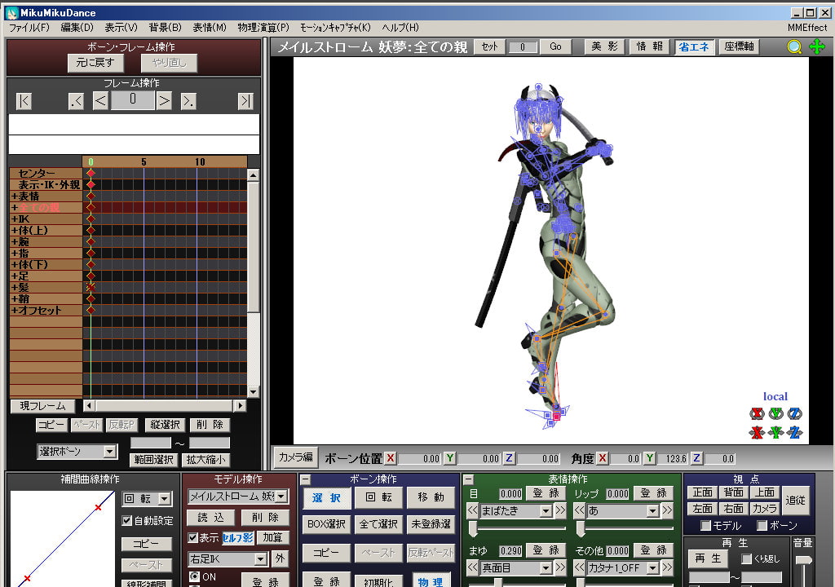The height and width of the screenshot is (587, 835).
Task: Uncheck the 表示 model display checkbox
Action: click(193, 538)
